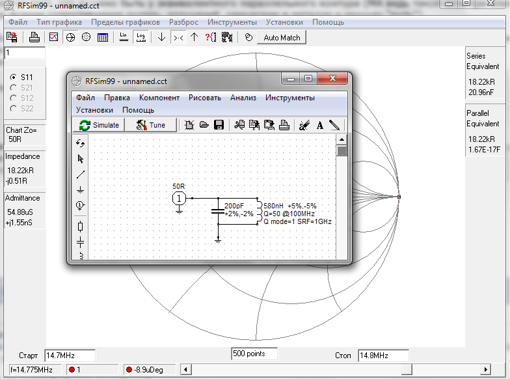Click the frequency slider thumb
The image size is (510, 379).
point(407,370)
